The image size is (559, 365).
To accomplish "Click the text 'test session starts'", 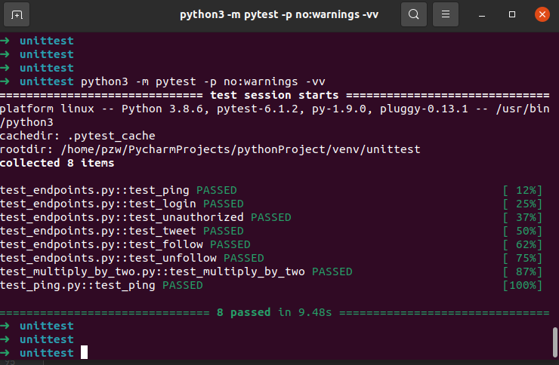I will (x=274, y=95).
